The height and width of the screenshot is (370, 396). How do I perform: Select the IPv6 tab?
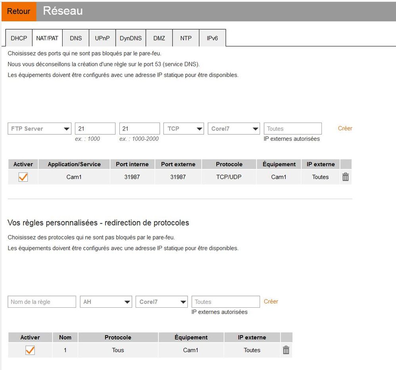[x=212, y=38]
